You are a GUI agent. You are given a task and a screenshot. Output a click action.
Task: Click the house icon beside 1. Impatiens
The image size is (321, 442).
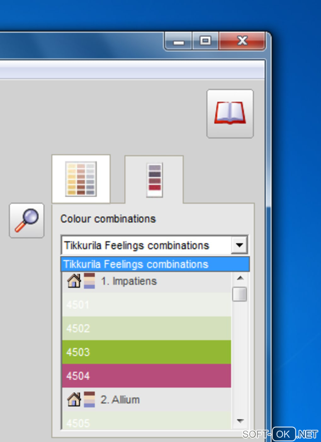tap(74, 281)
